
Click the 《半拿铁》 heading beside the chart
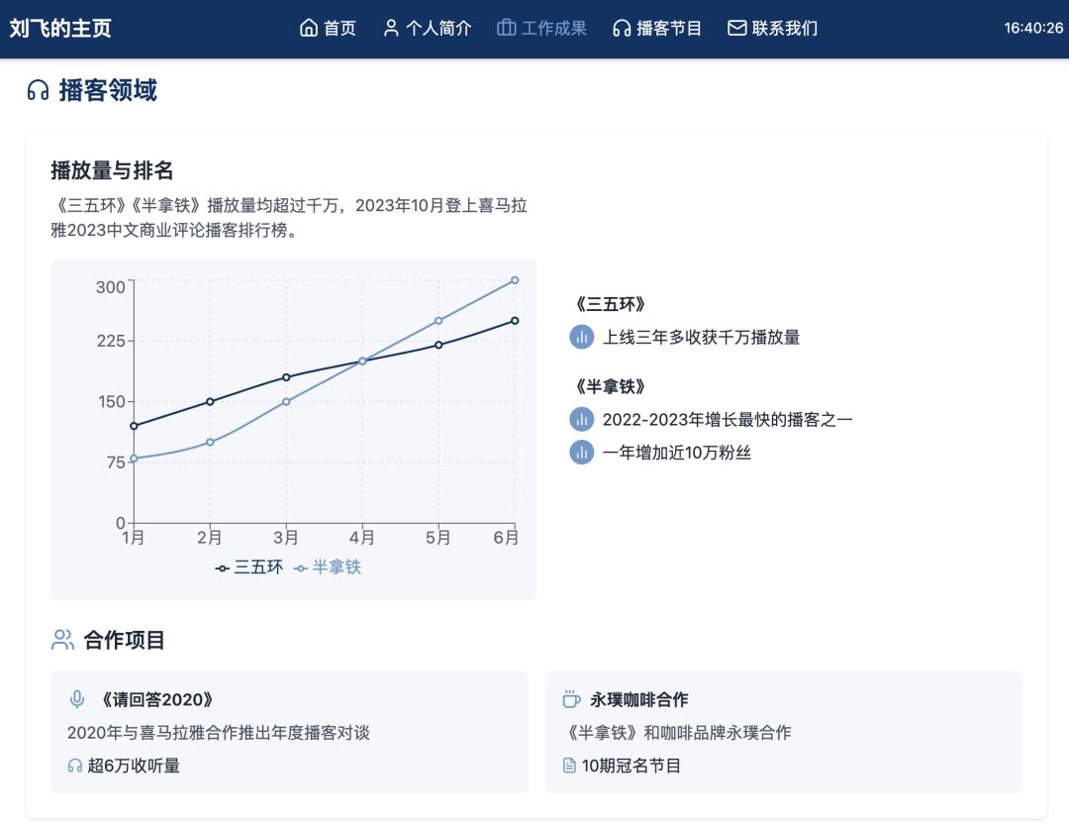610,386
